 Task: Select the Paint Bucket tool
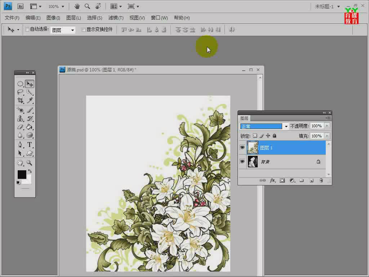pyautogui.click(x=30, y=127)
